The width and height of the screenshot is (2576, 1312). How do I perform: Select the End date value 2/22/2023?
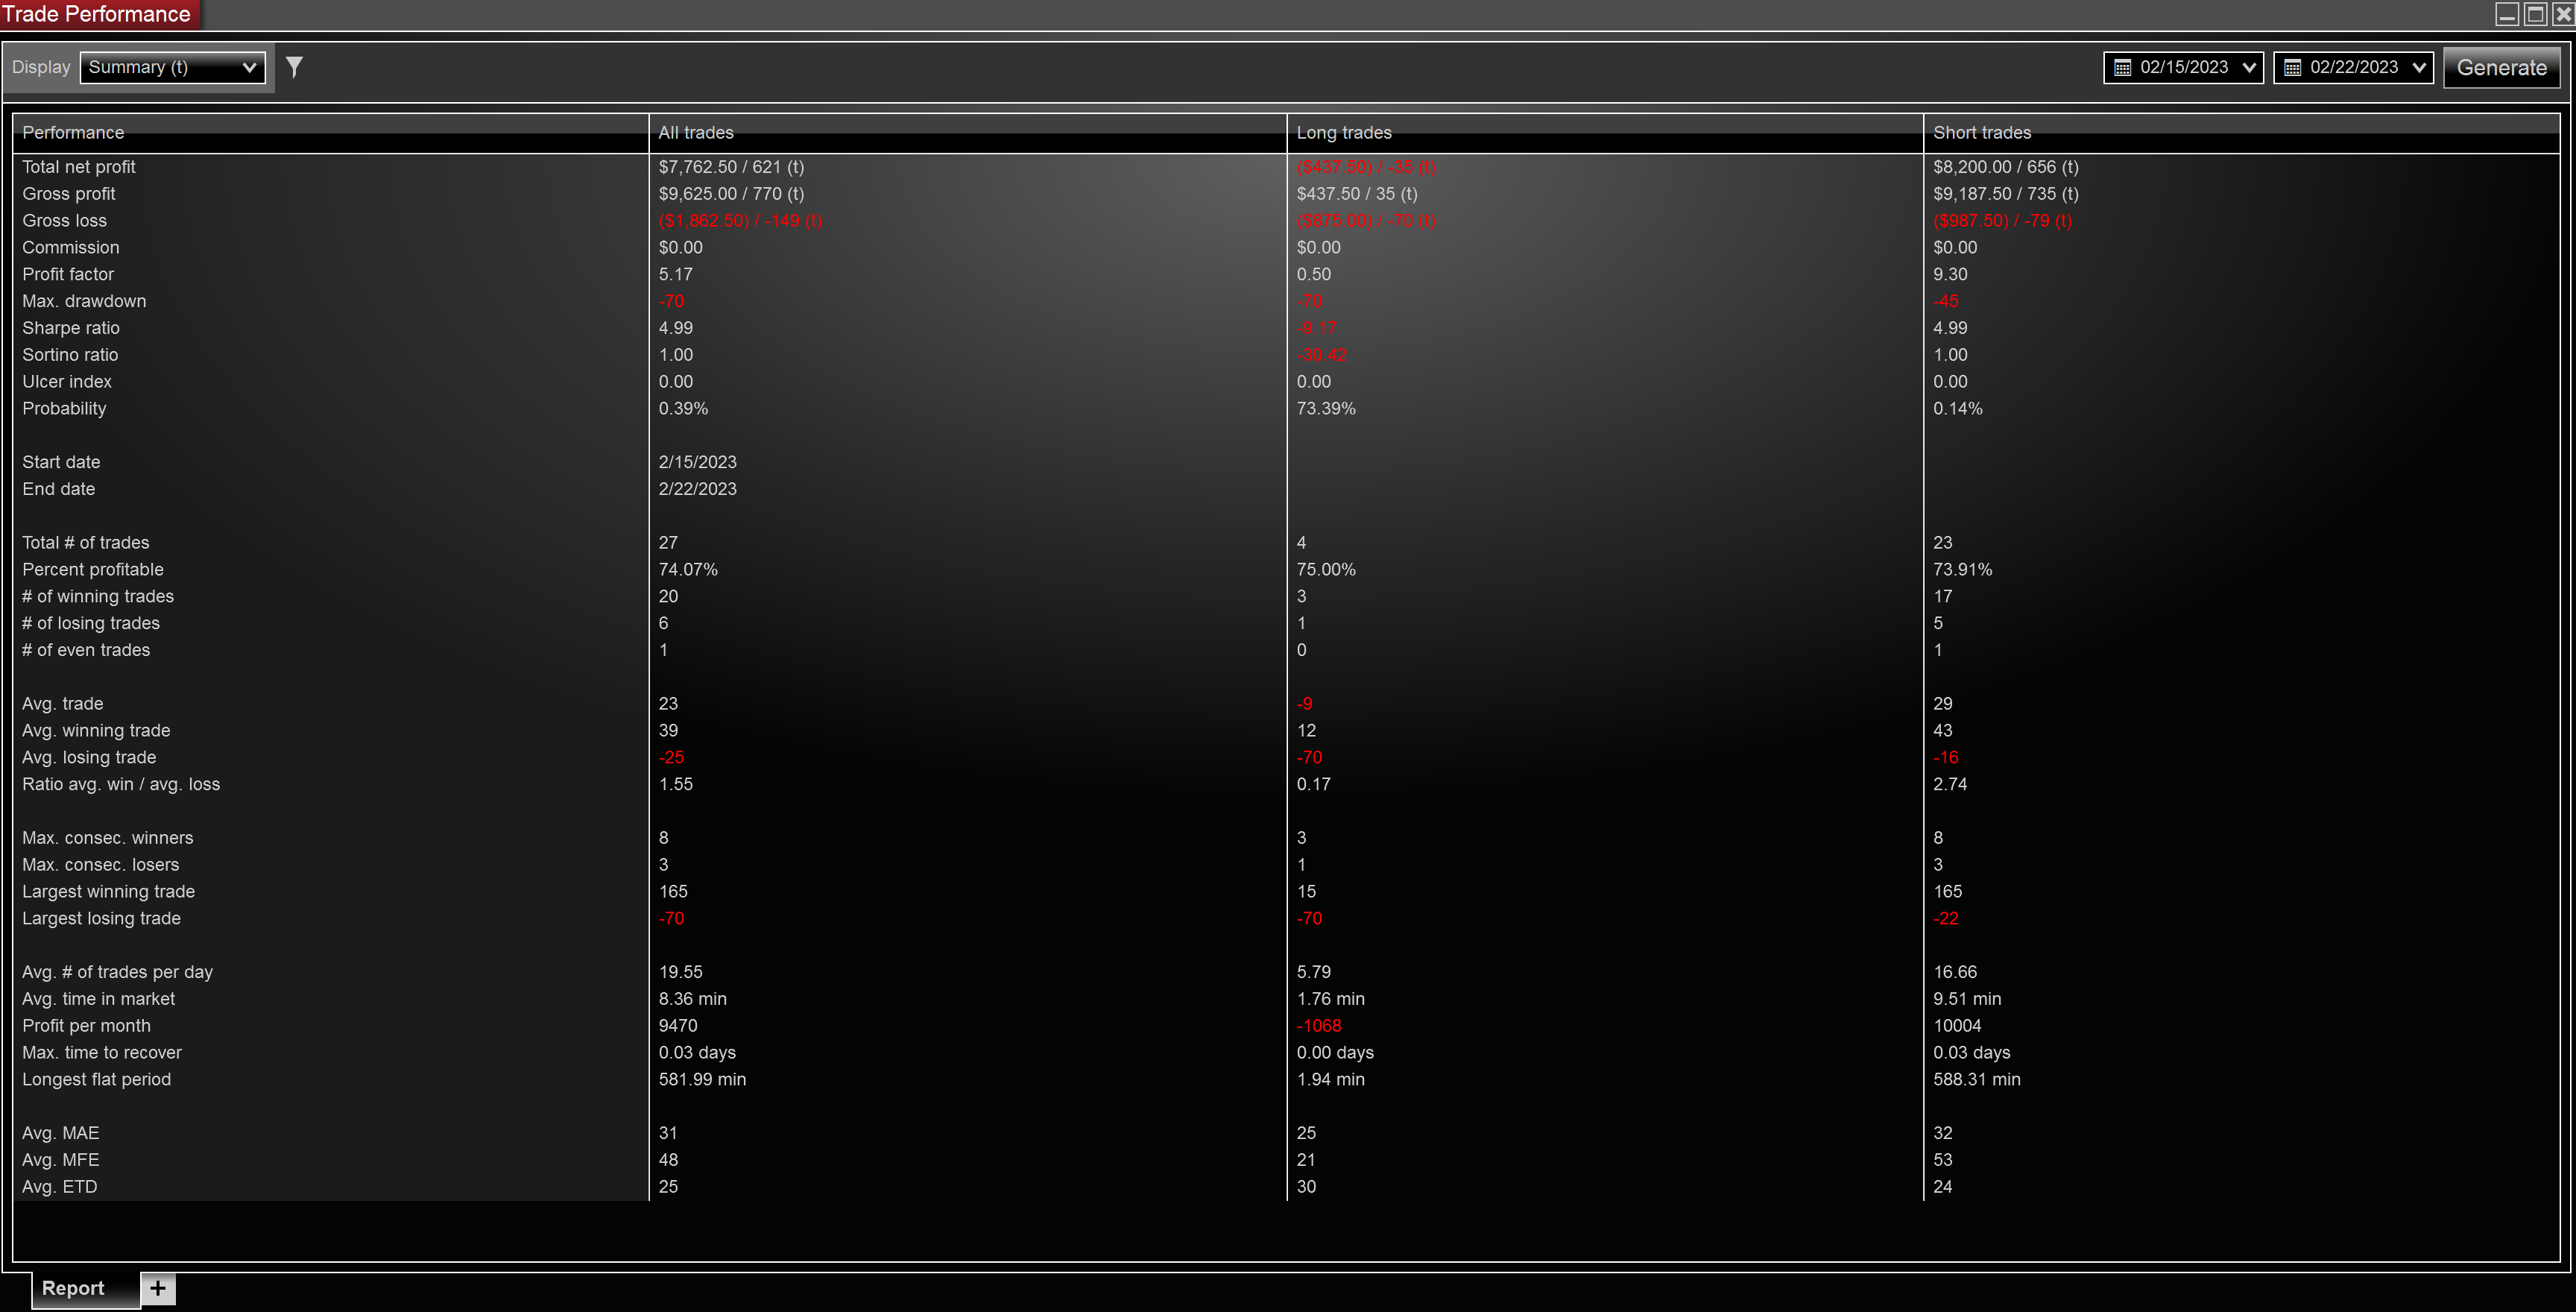coord(697,489)
